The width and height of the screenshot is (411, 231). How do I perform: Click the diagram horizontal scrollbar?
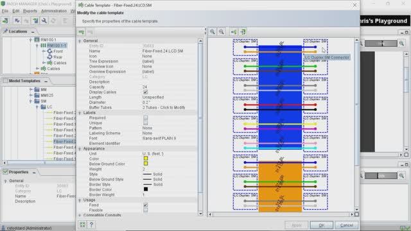281,214
